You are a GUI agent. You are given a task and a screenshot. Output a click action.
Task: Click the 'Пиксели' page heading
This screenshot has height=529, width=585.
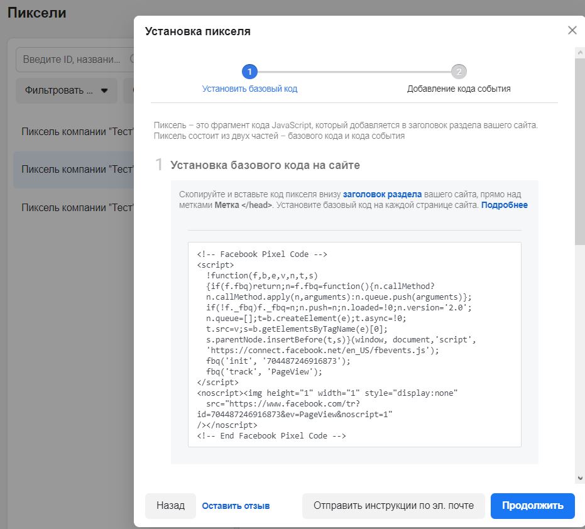36,13
